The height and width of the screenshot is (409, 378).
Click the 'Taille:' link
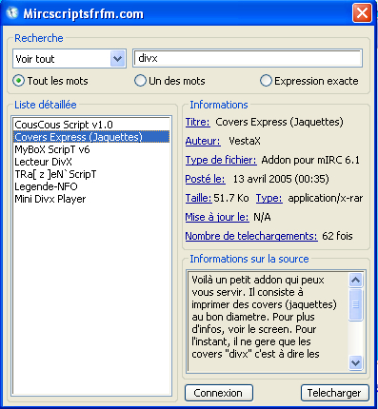[198, 198]
